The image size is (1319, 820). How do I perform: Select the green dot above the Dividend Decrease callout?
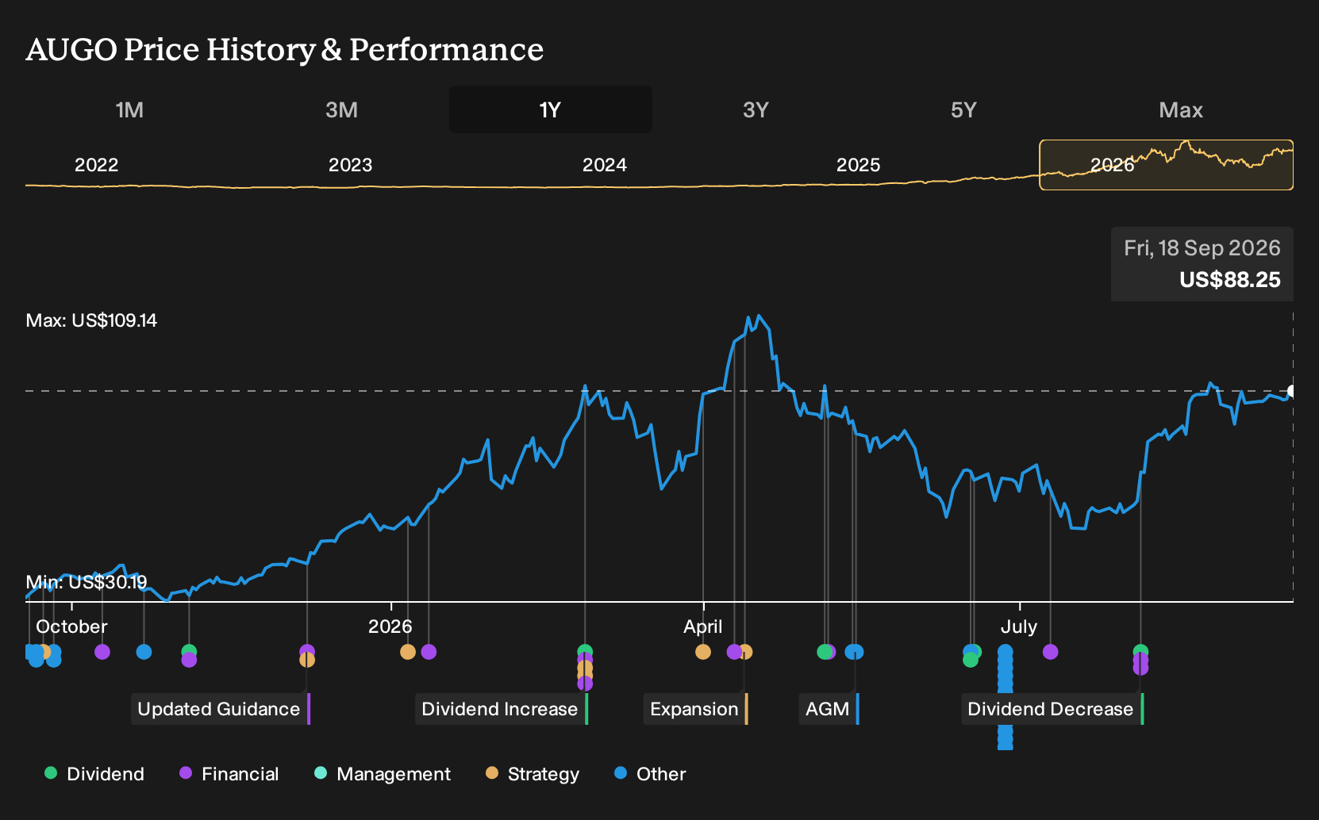pos(1140,652)
